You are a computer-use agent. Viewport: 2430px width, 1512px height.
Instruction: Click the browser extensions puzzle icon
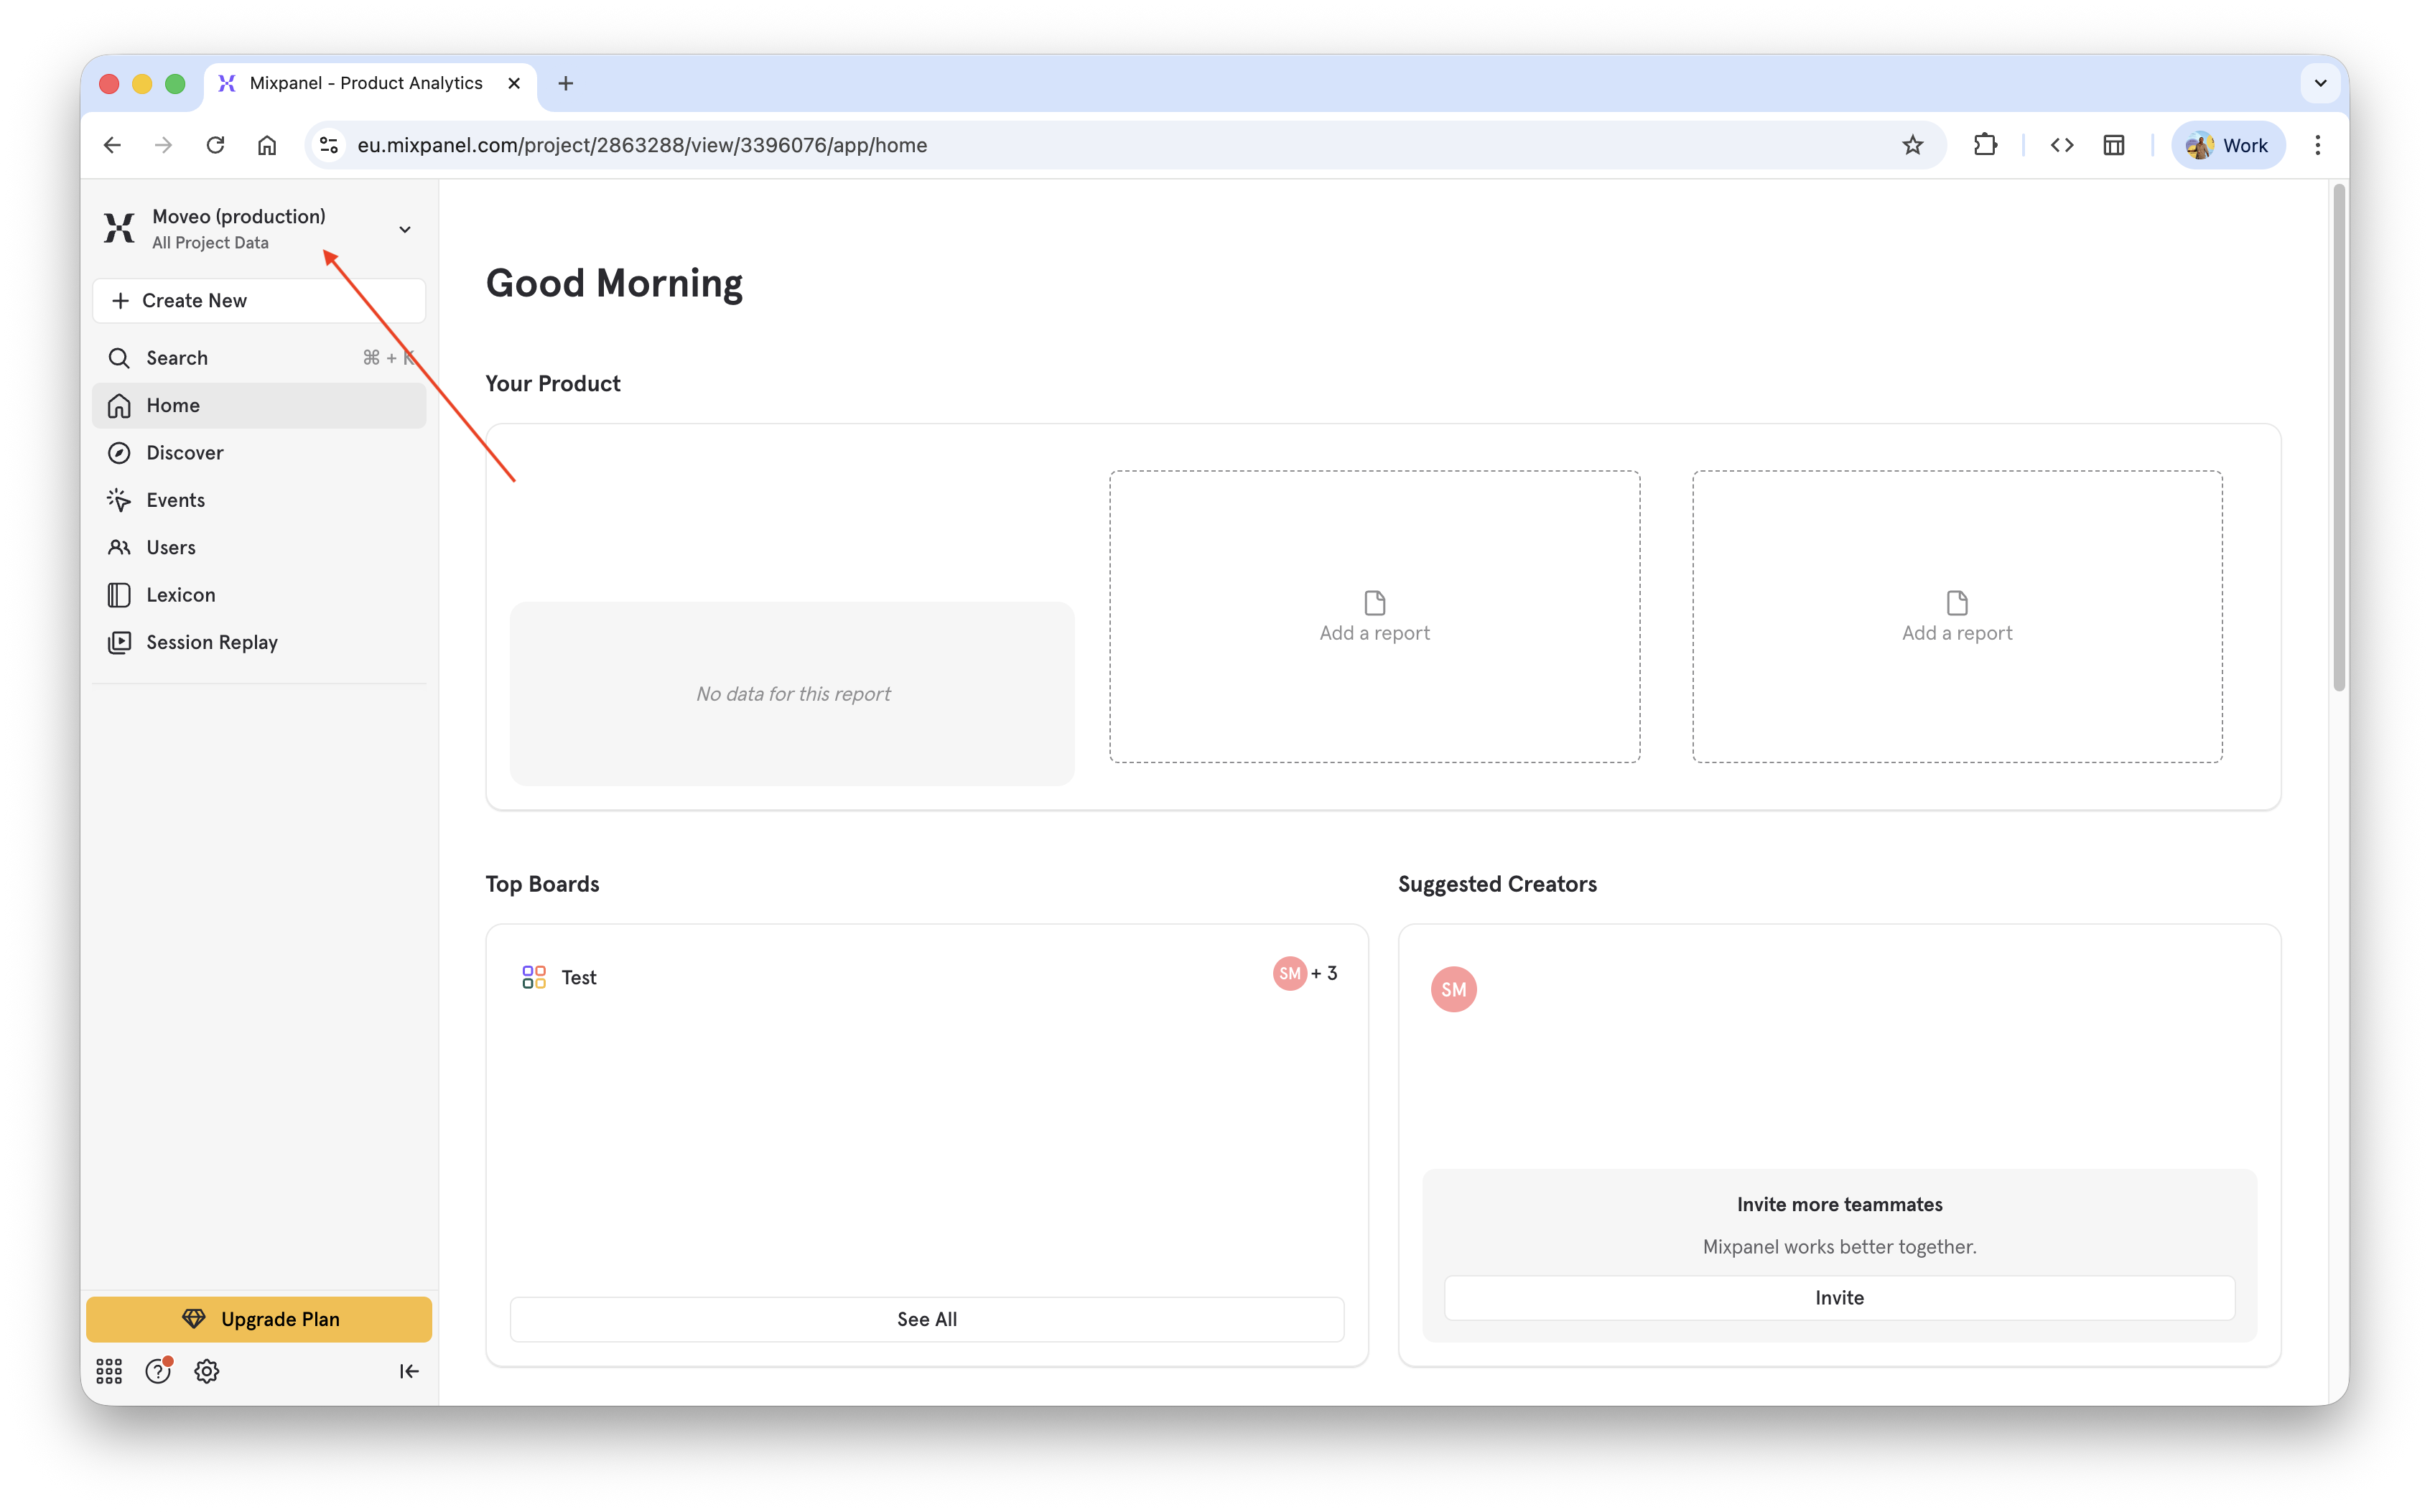[x=1985, y=144]
